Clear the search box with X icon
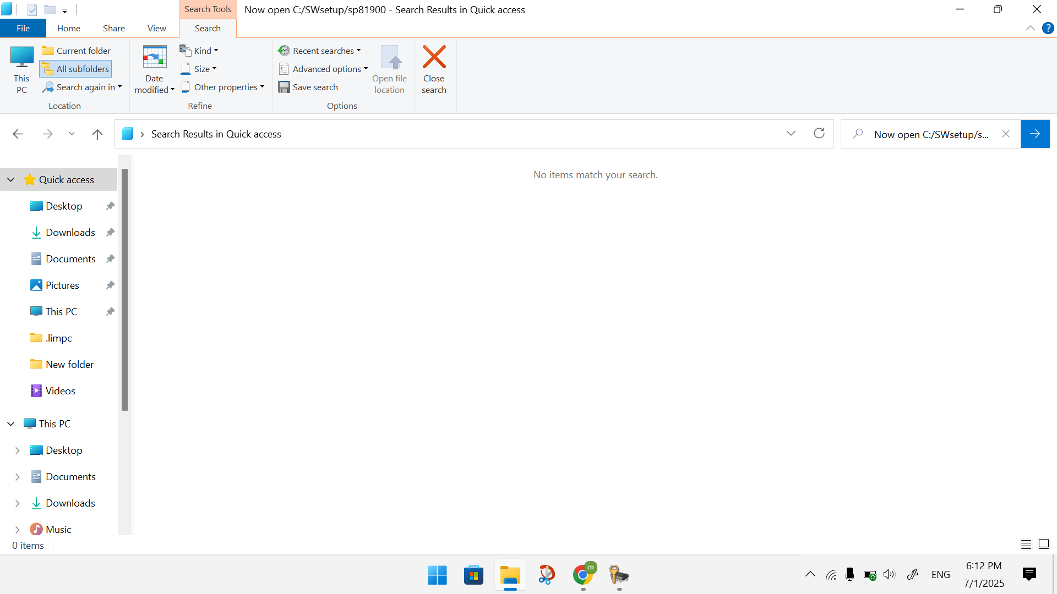 pos(1006,134)
